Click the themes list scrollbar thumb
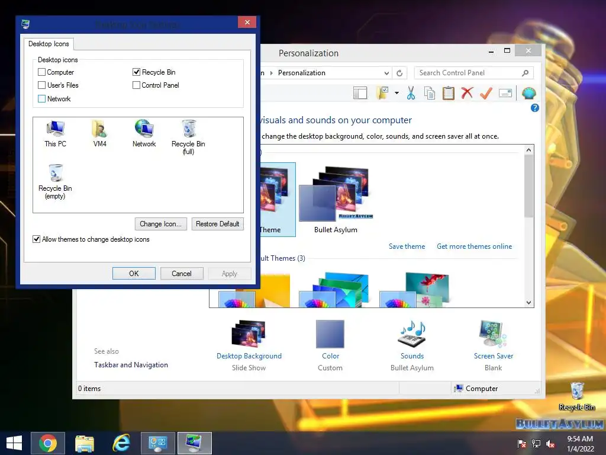 click(x=528, y=187)
